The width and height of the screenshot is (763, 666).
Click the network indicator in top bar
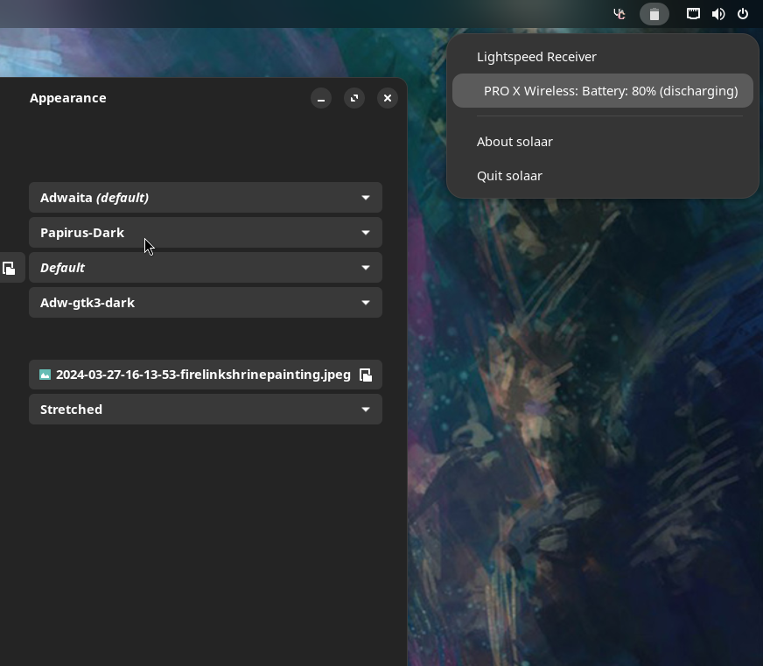[693, 14]
